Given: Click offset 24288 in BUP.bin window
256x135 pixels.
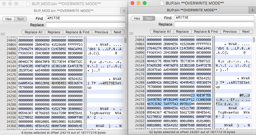Looking at the screenshot, I should point(140,104).
